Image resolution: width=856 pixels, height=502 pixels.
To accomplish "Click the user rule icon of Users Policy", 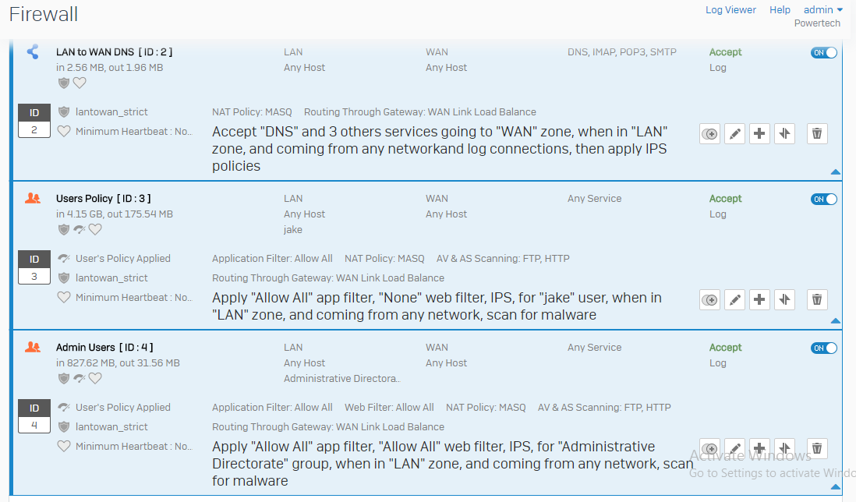I will pos(33,198).
